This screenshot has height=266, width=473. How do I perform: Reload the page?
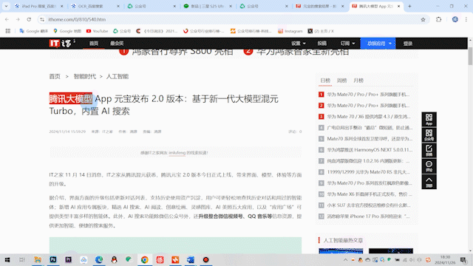point(29,19)
